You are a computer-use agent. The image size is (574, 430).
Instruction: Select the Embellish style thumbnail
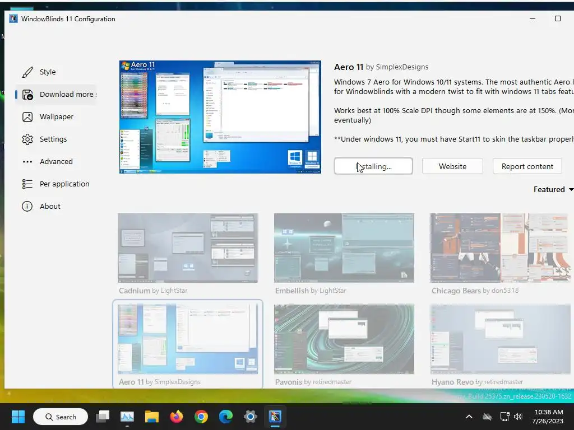tap(344, 248)
